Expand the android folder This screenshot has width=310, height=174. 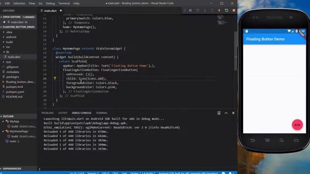pyautogui.click(x=3, y=37)
